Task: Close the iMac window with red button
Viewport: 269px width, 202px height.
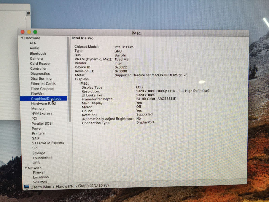Action: click(x=22, y=32)
